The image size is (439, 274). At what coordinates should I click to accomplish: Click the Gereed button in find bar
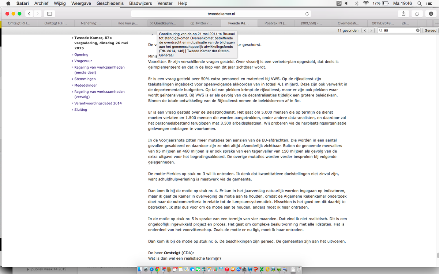pos(431,30)
